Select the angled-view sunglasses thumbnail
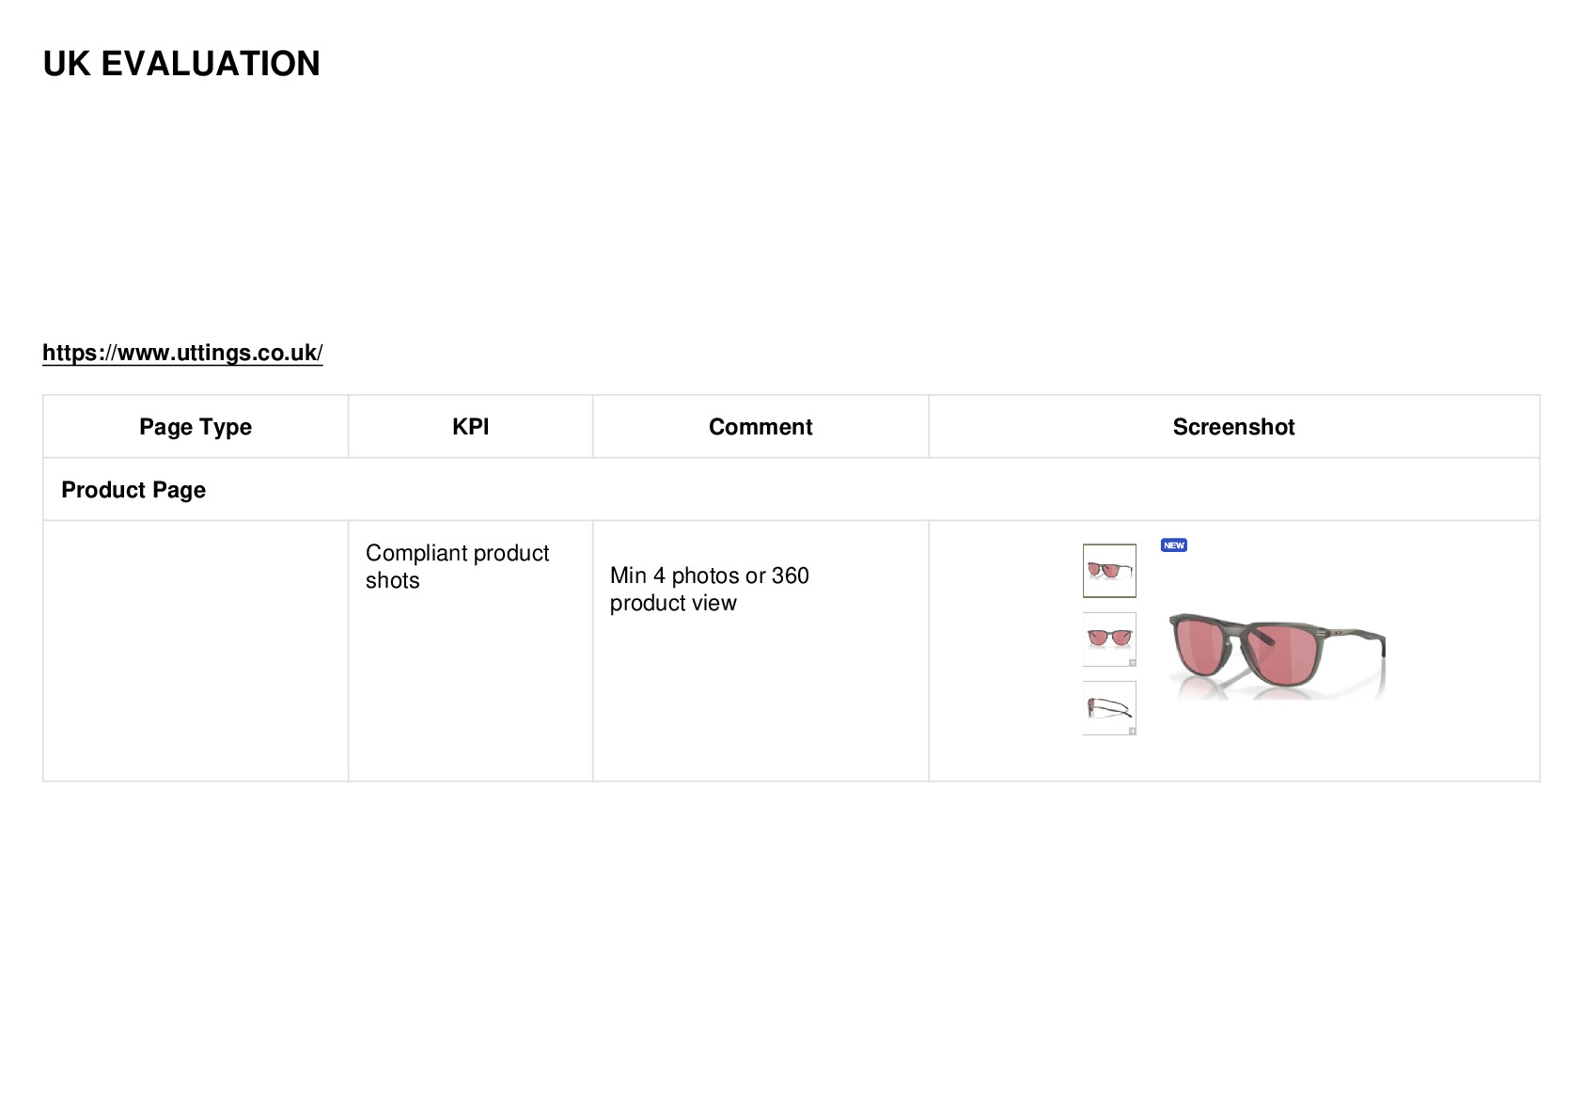 pos(1109,571)
